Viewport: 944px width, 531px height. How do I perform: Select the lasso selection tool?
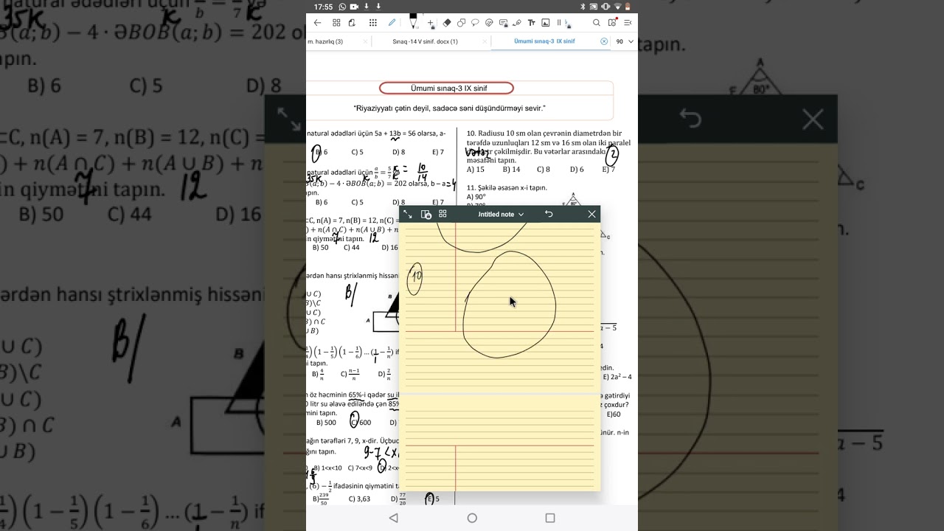[475, 23]
